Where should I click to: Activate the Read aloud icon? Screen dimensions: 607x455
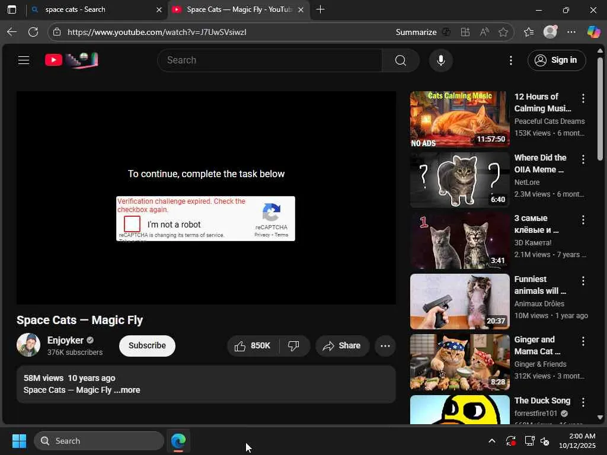click(x=484, y=32)
